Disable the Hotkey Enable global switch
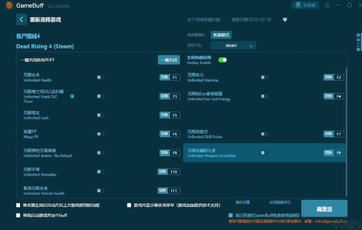The image size is (362, 230). pos(222,60)
